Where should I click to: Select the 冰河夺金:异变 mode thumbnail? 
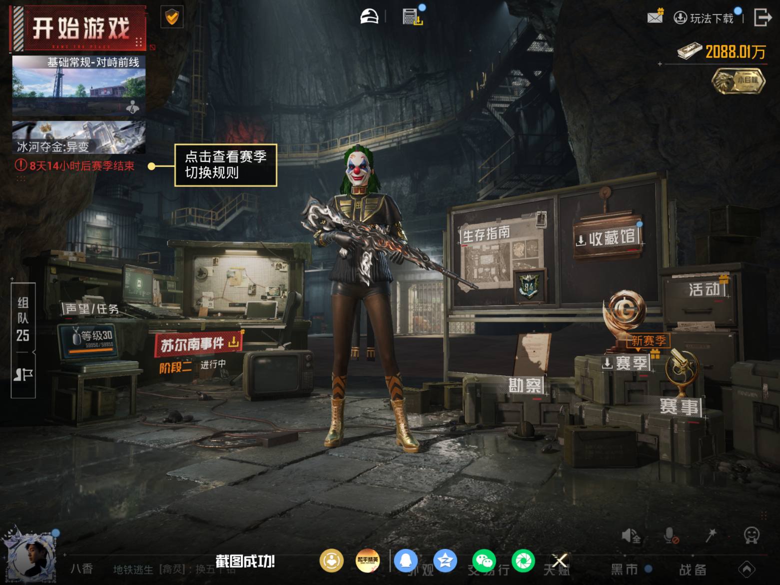tap(79, 137)
